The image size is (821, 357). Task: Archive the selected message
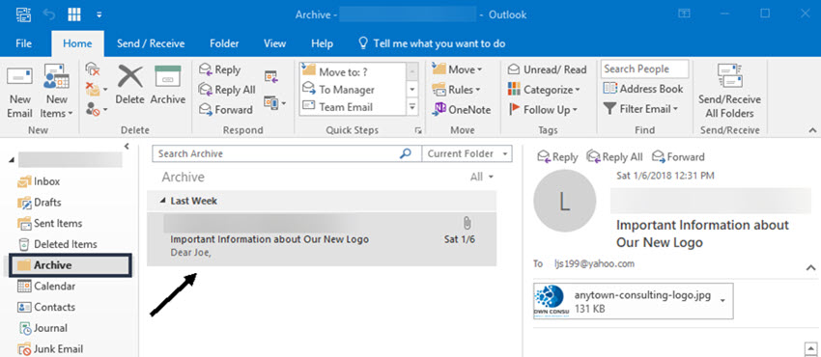[x=168, y=85]
